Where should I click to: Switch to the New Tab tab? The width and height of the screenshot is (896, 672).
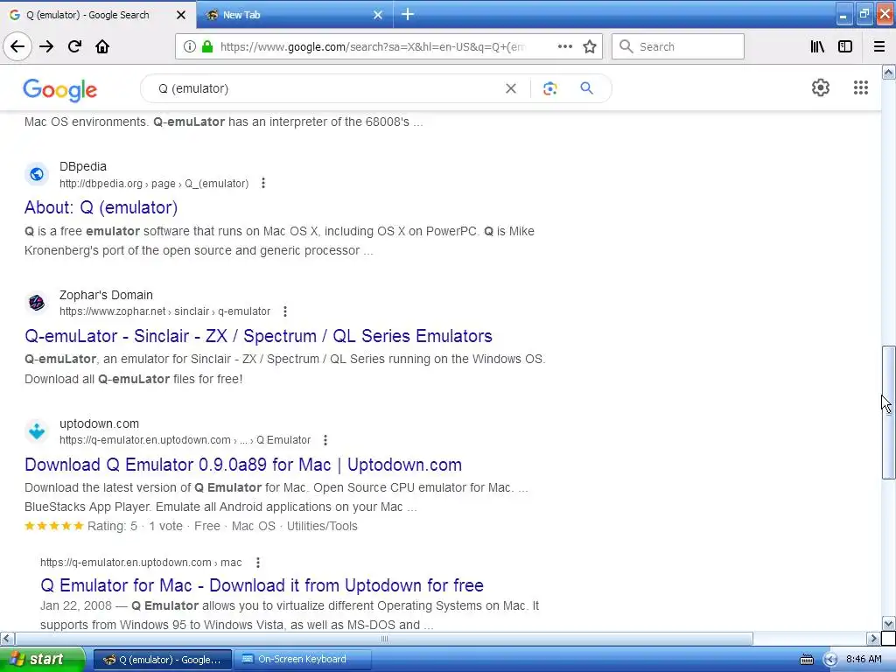tap(294, 15)
